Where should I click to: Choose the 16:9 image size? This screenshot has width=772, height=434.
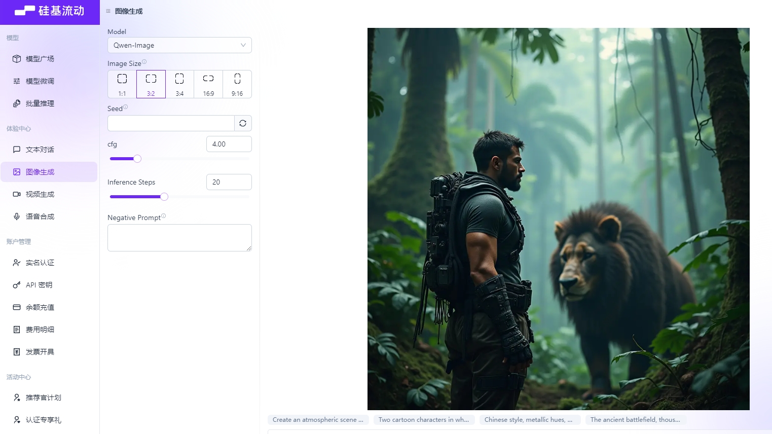point(208,84)
